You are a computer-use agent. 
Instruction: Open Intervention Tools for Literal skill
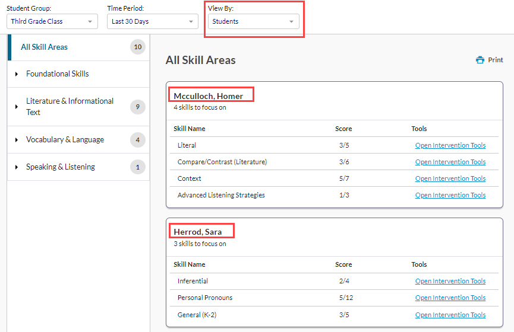450,145
